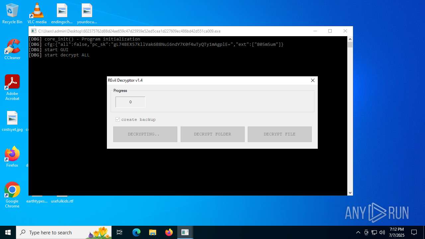Screen dimensions: 425x239
Task: Open Microsoft Edge from the taskbar
Action: pyautogui.click(x=136, y=232)
